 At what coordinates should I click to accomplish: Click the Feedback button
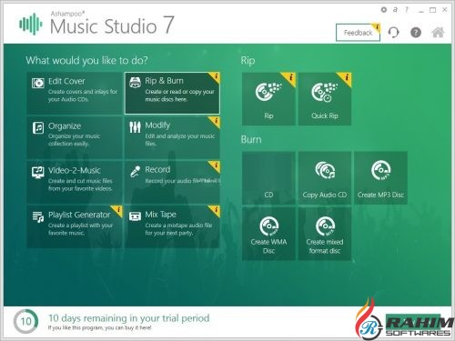358,33
